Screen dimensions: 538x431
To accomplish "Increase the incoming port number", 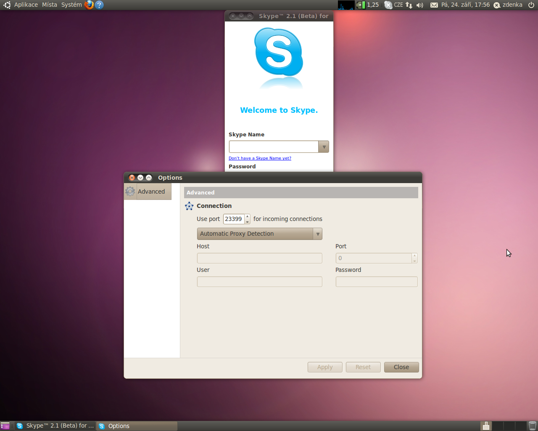I will tap(247, 216).
